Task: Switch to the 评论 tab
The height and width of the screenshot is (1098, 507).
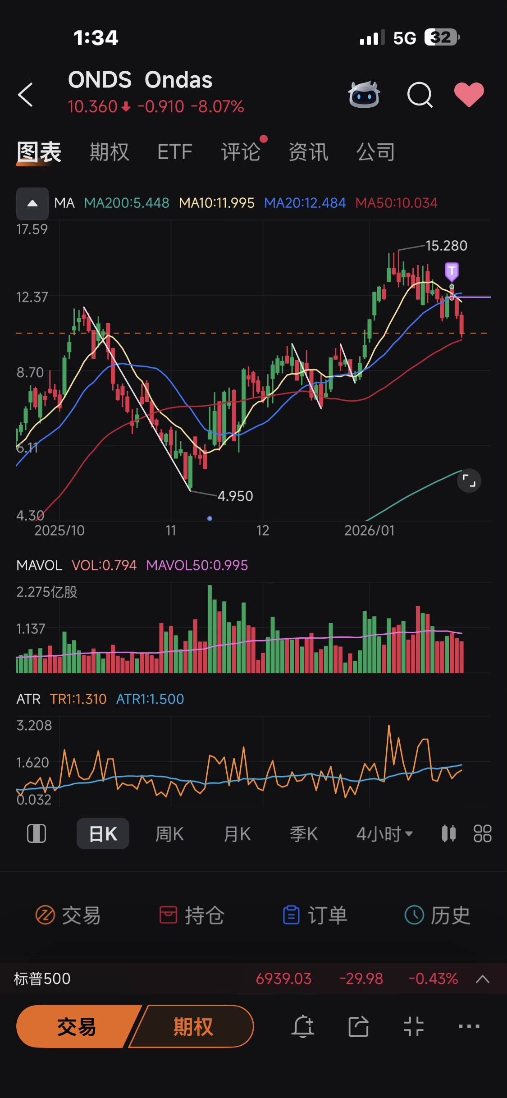Action: [241, 152]
